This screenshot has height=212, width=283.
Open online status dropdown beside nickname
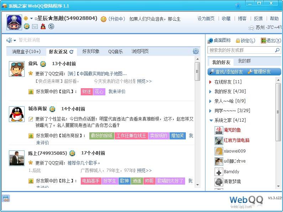(31, 18)
